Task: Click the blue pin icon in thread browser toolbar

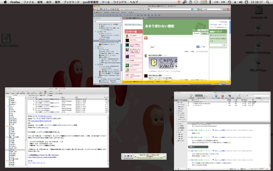Action: pyautogui.click(x=229, y=96)
